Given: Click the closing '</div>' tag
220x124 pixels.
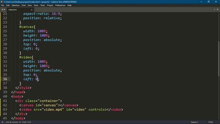Looking at the screenshot, I should [21, 114].
